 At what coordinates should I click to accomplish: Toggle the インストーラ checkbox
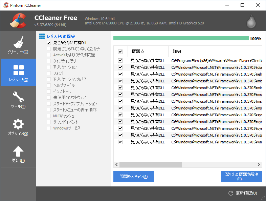[x=49, y=92]
